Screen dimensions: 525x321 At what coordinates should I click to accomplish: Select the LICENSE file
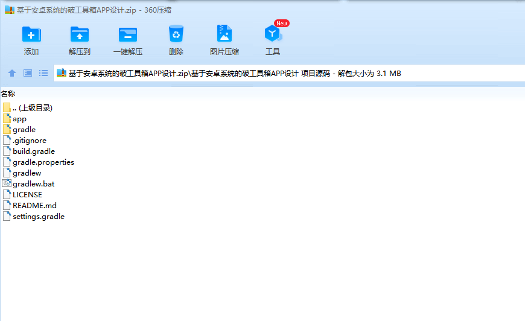tap(22, 195)
